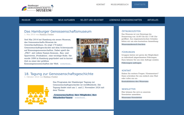Open link Genossenschaften: ihre Mitglieder, ihre Mitarbeiter*innen

(75, 96)
